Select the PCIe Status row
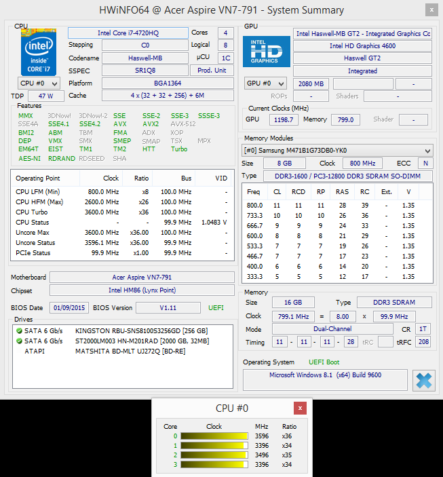The height and width of the screenshot is (477, 443). tap(122, 253)
